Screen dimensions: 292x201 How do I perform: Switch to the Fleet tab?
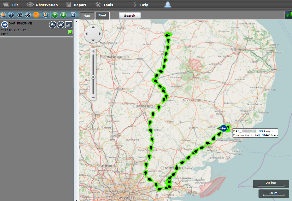[102, 15]
